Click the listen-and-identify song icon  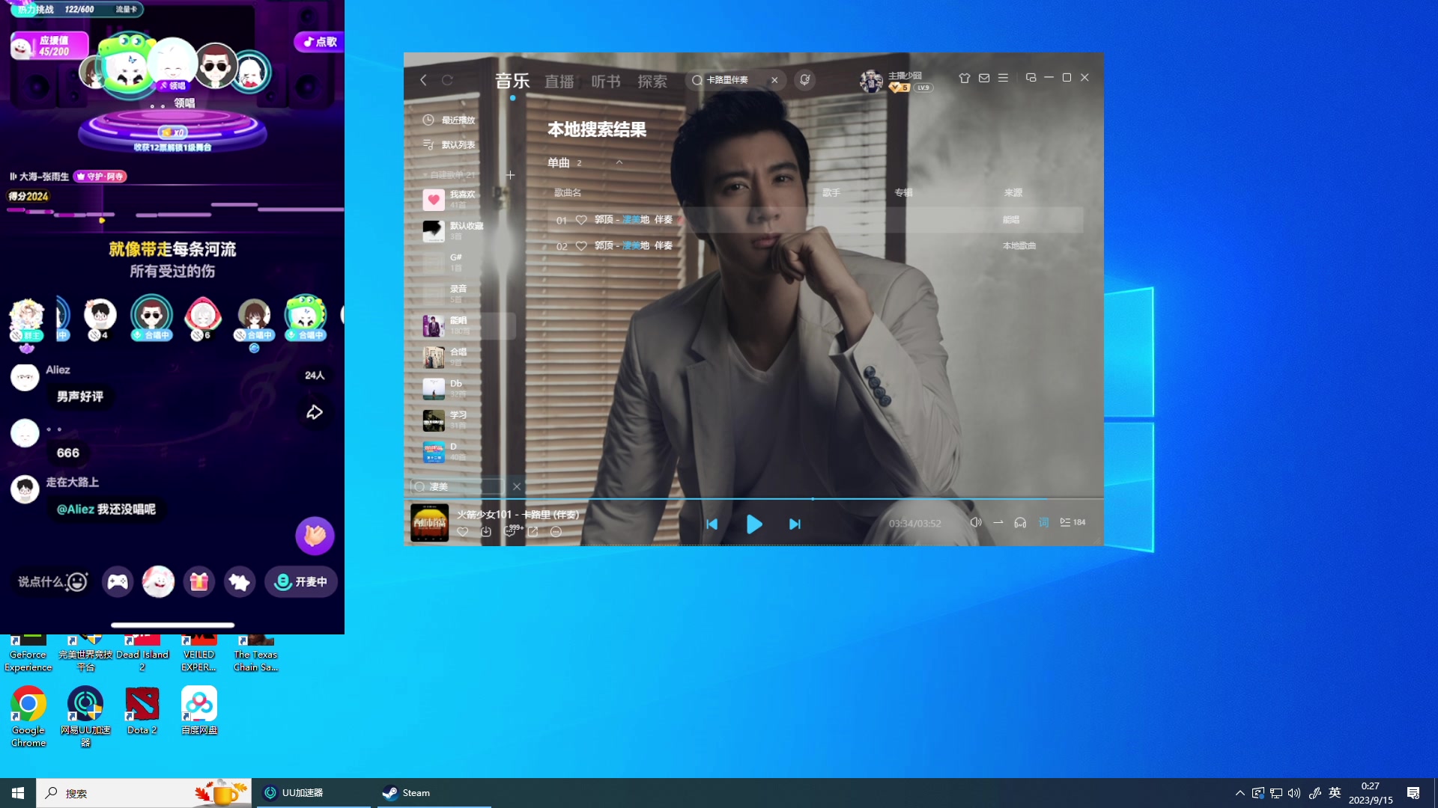click(x=805, y=79)
